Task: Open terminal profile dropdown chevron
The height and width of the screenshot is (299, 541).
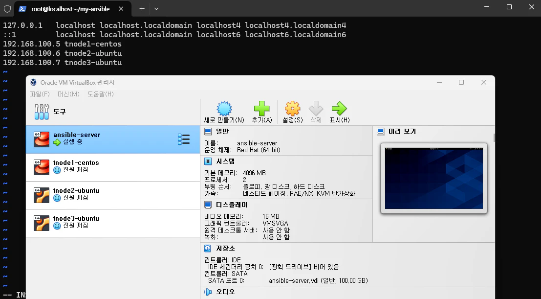Action: (x=156, y=9)
